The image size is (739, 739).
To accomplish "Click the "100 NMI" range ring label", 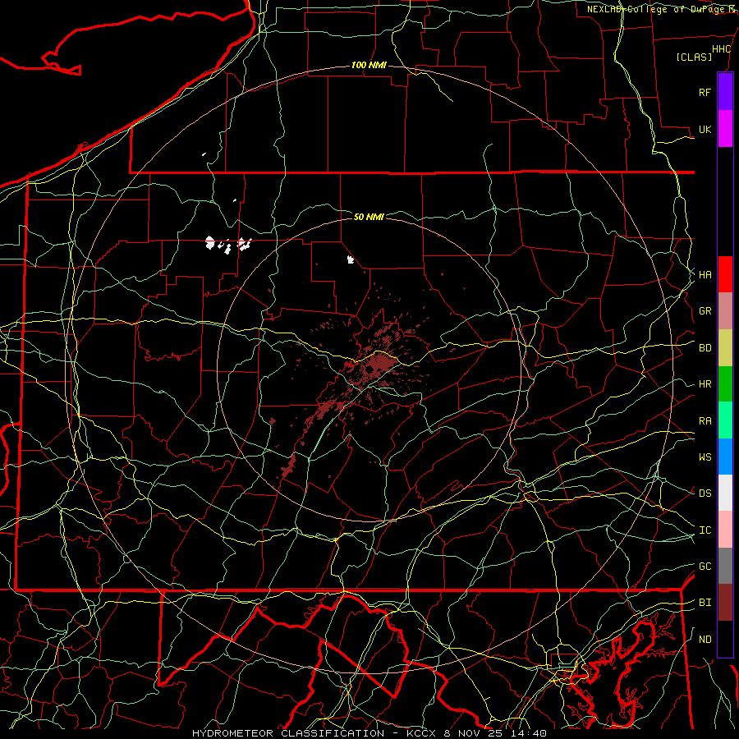I will click(x=369, y=65).
